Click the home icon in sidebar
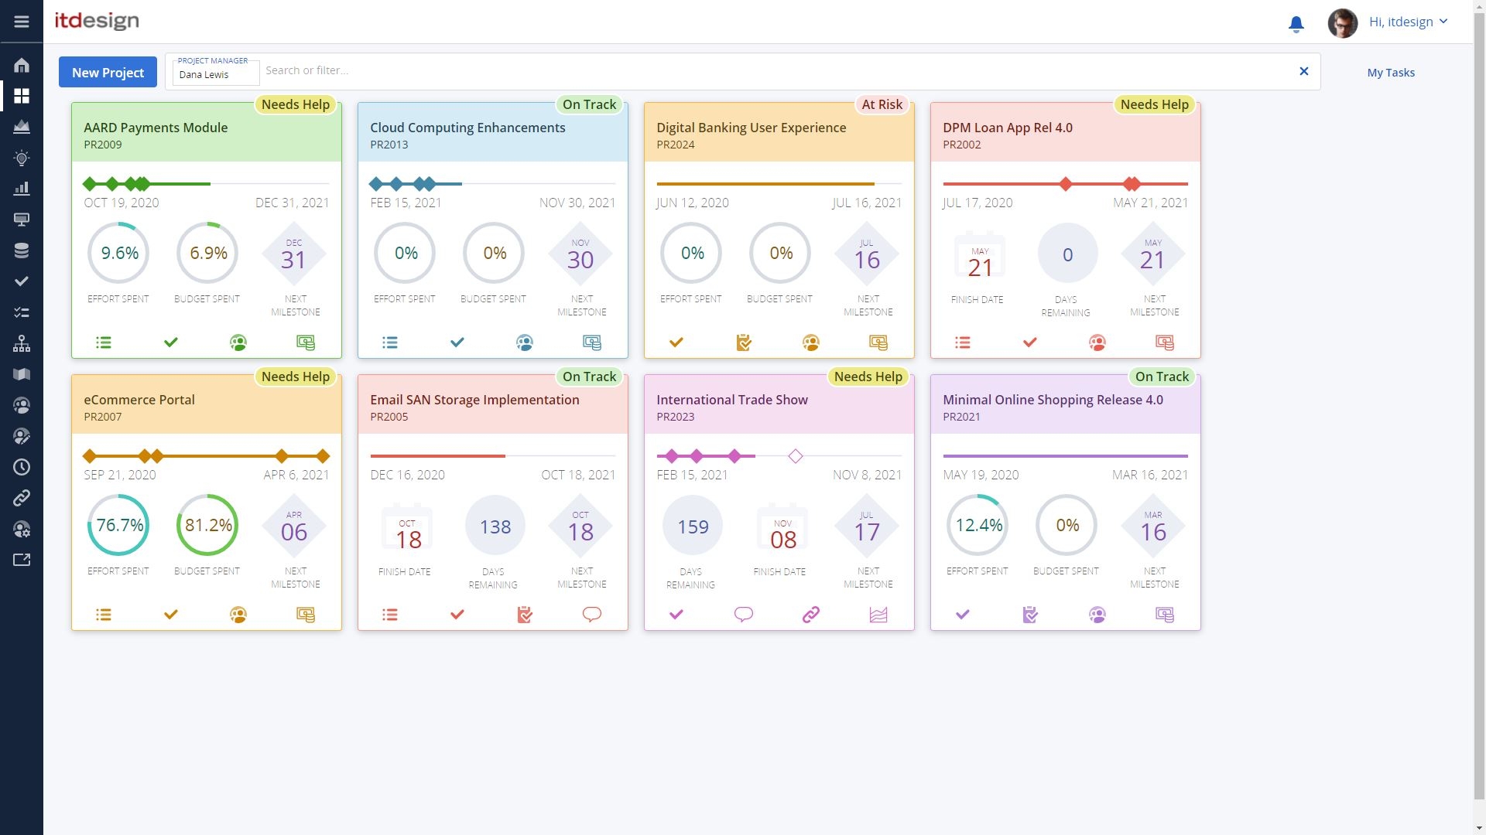 point(22,65)
